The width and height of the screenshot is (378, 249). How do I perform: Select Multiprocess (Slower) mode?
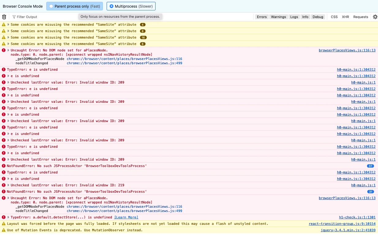tap(131, 6)
